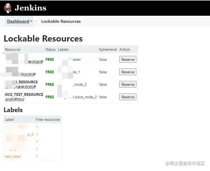This screenshot has width=210, height=171.
Task: Click the label link ending in 'le_2'
Action: click(30, 134)
